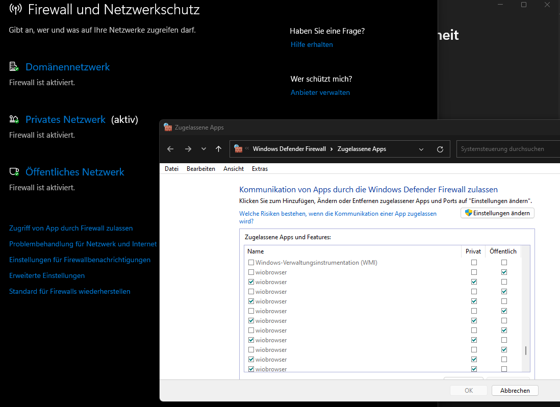The height and width of the screenshot is (407, 560).
Task: Open the Erweiterte Einstellungen link
Action: (x=47, y=275)
